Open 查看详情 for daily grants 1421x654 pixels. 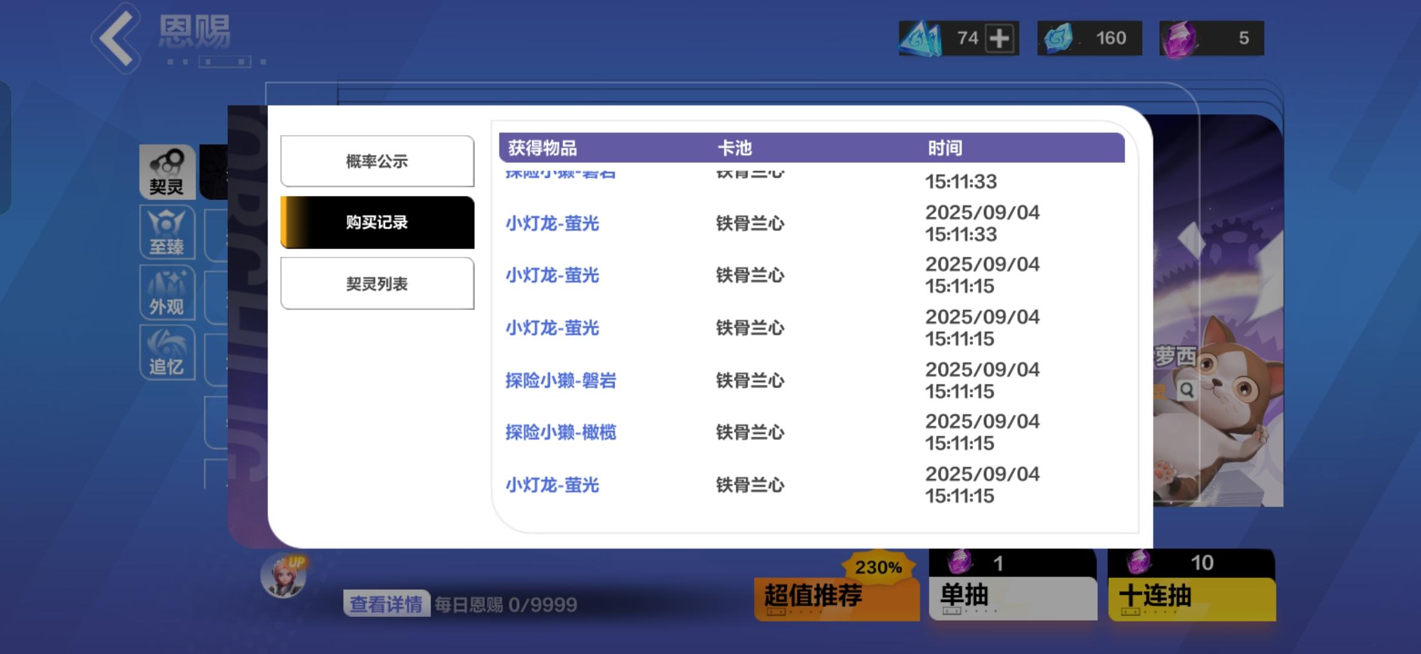coord(386,604)
